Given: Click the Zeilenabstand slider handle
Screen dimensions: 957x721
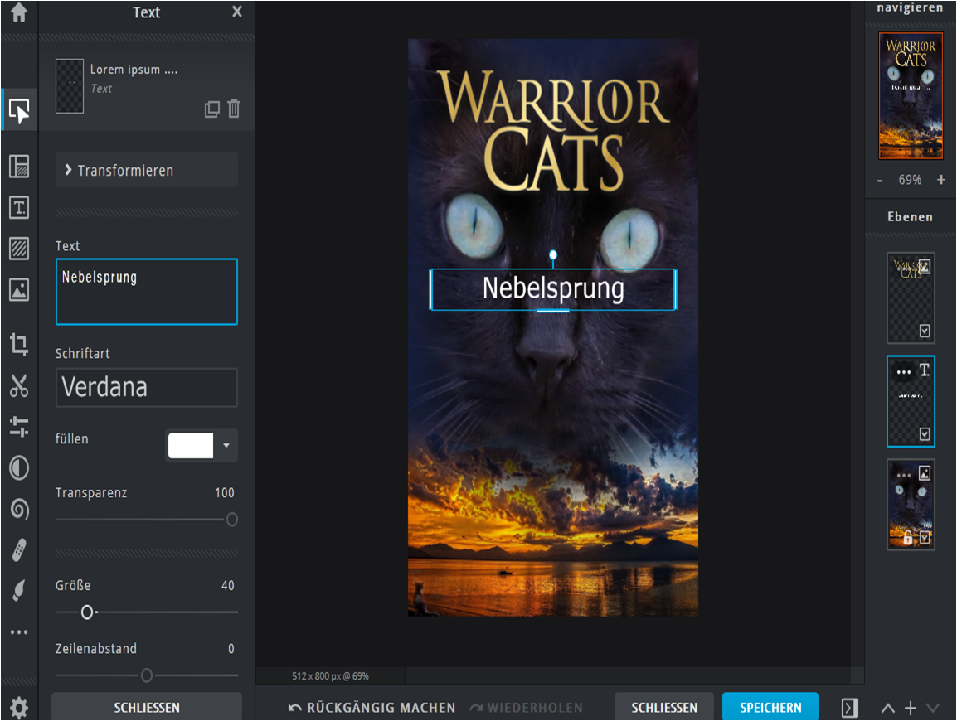Looking at the screenshot, I should (x=147, y=675).
